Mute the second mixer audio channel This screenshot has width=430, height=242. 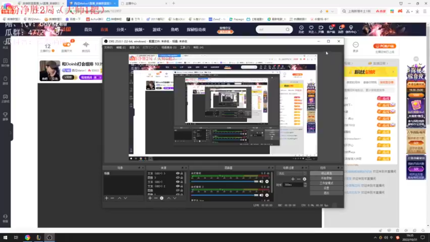(x=261, y=195)
